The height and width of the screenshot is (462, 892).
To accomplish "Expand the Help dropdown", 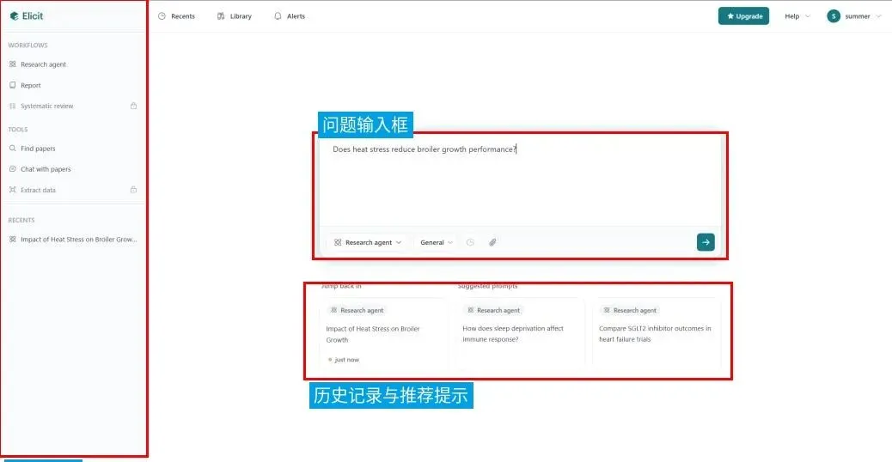I will click(797, 16).
